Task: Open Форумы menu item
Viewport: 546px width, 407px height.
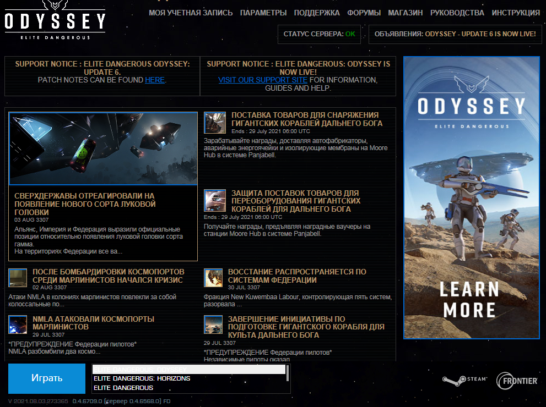Action: point(364,13)
